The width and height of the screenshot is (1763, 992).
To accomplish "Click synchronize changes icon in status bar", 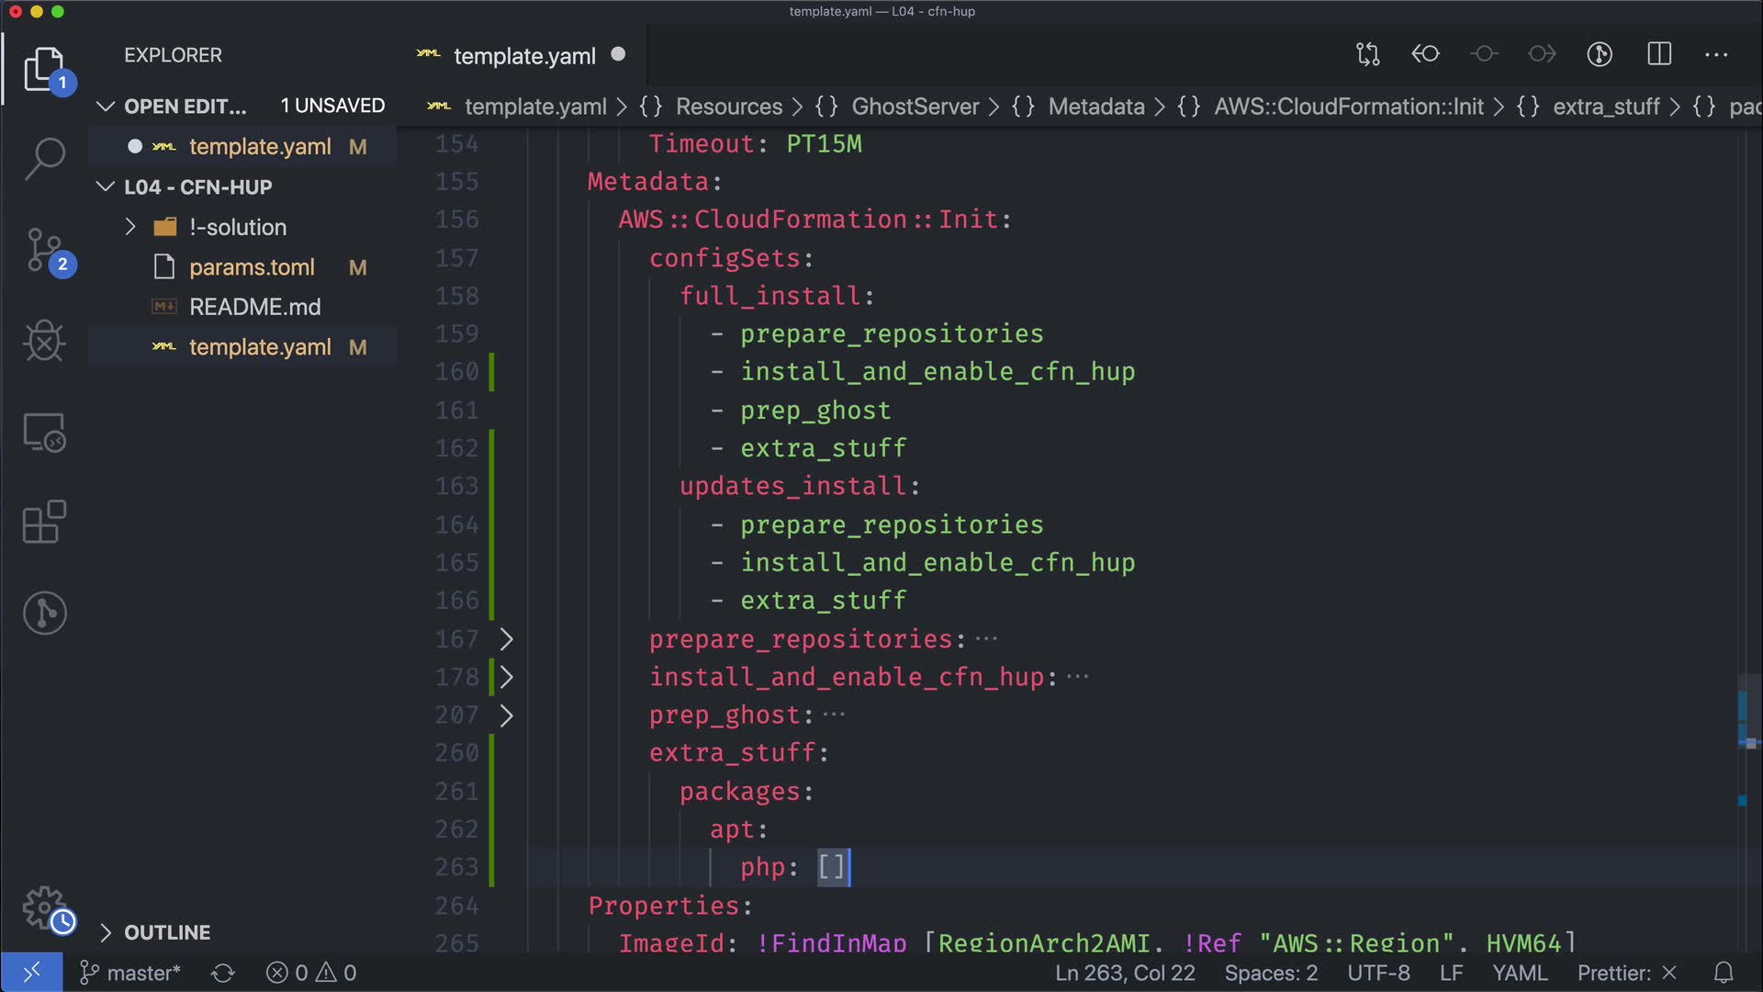I will 223,973.
